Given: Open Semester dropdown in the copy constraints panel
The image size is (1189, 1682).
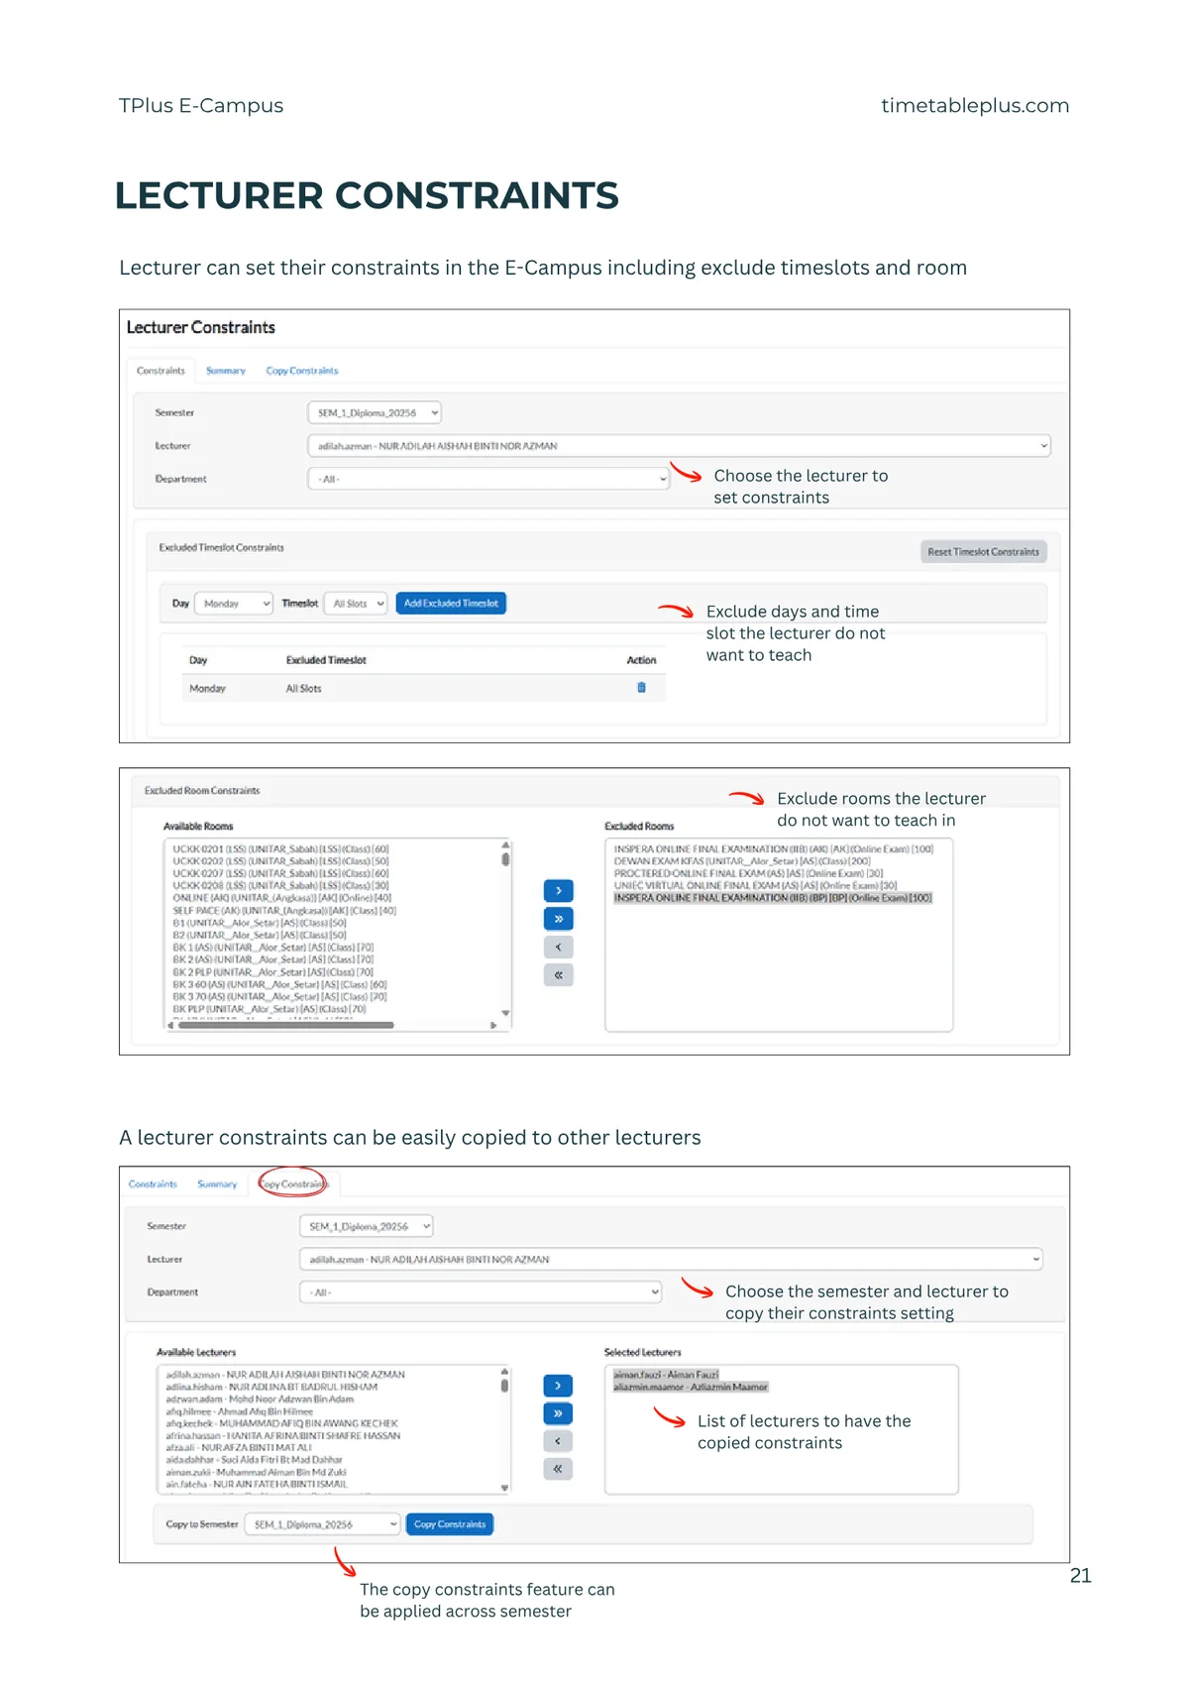Looking at the screenshot, I should pyautogui.click(x=367, y=1226).
